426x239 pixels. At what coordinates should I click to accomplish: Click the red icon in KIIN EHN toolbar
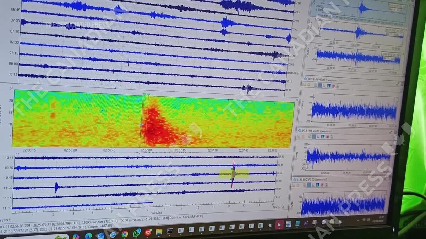pyautogui.click(x=333, y=86)
